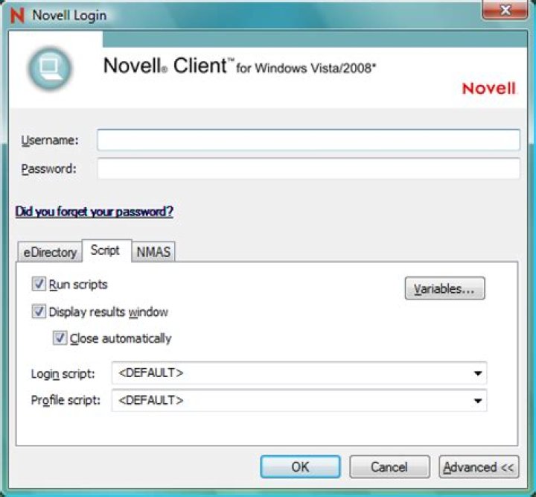The width and height of the screenshot is (536, 497).
Task: Click into the Password field
Action: (x=308, y=168)
